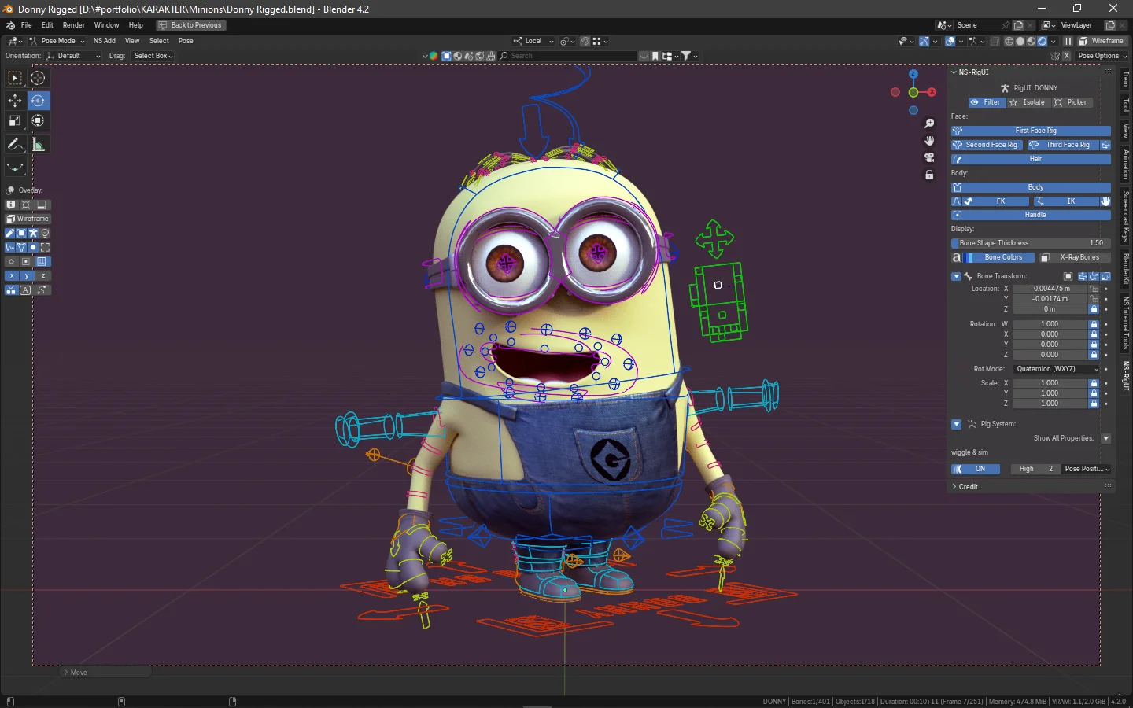Open the Rot Mode Quaternion dropdown
Screen dimensions: 1133x708
[x=1057, y=369]
